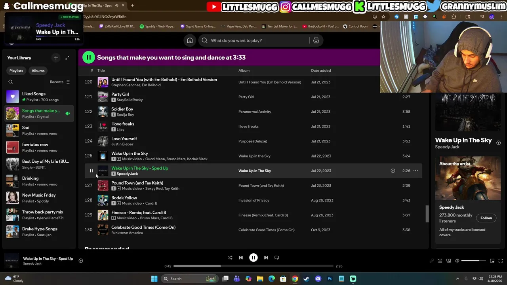The width and height of the screenshot is (507, 285).
Task: Pause playlist with the big green button
Action: click(x=88, y=57)
